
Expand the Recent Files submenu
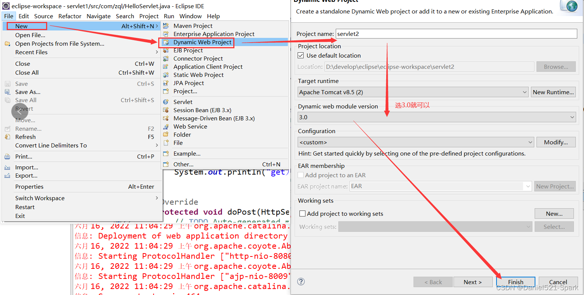[157, 52]
